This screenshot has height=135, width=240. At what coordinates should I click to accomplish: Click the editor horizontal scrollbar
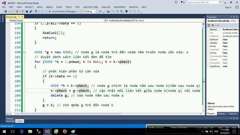click(70, 114)
